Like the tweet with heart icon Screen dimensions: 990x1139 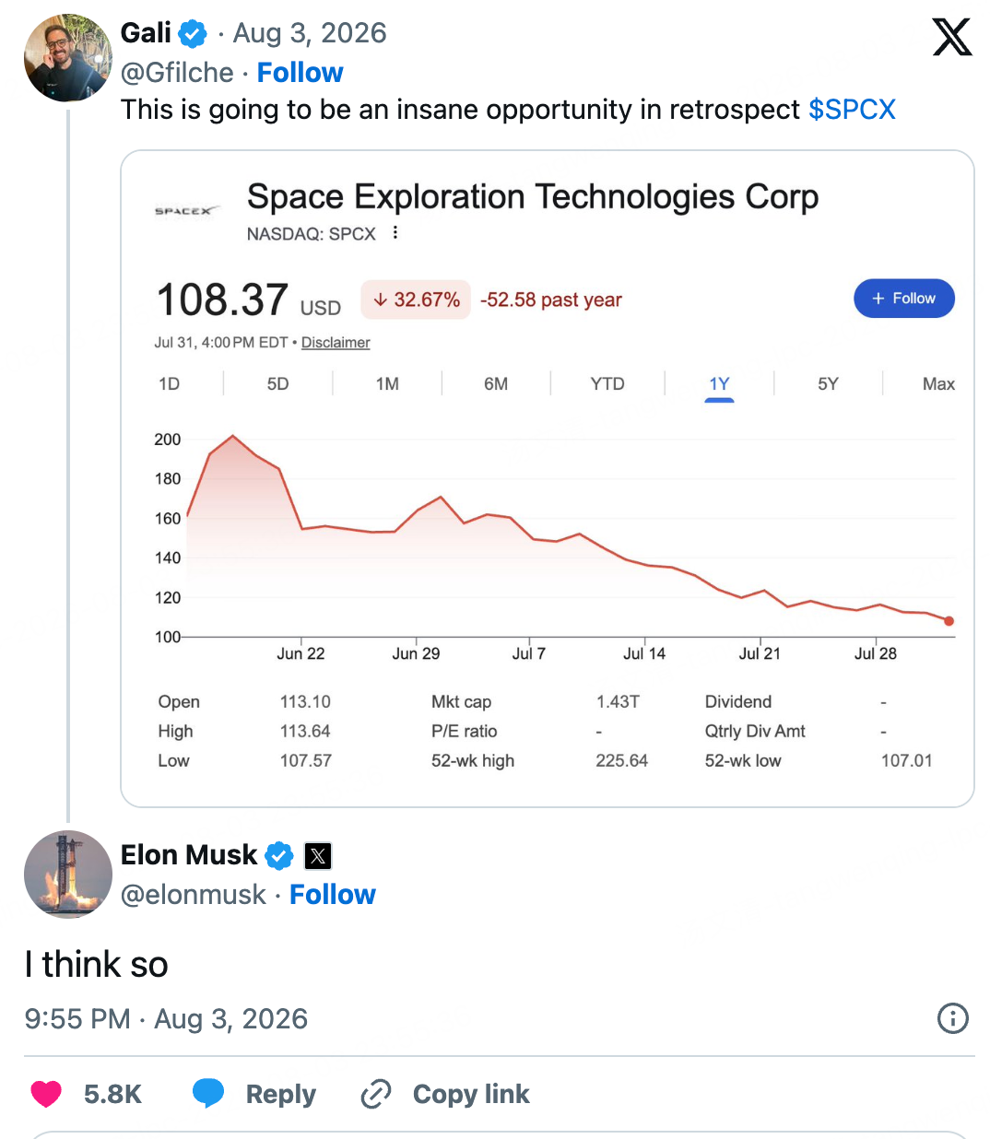(x=46, y=1094)
